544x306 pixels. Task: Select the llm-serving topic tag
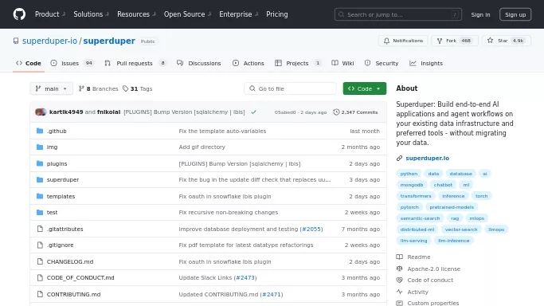tap(413, 241)
